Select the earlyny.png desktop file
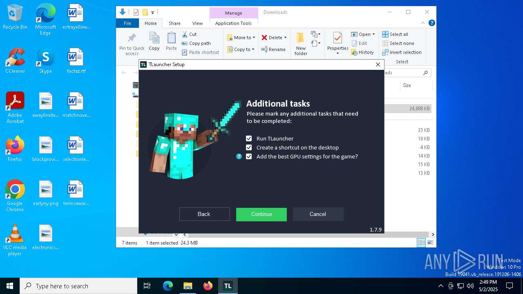523x294 pixels. [x=45, y=193]
